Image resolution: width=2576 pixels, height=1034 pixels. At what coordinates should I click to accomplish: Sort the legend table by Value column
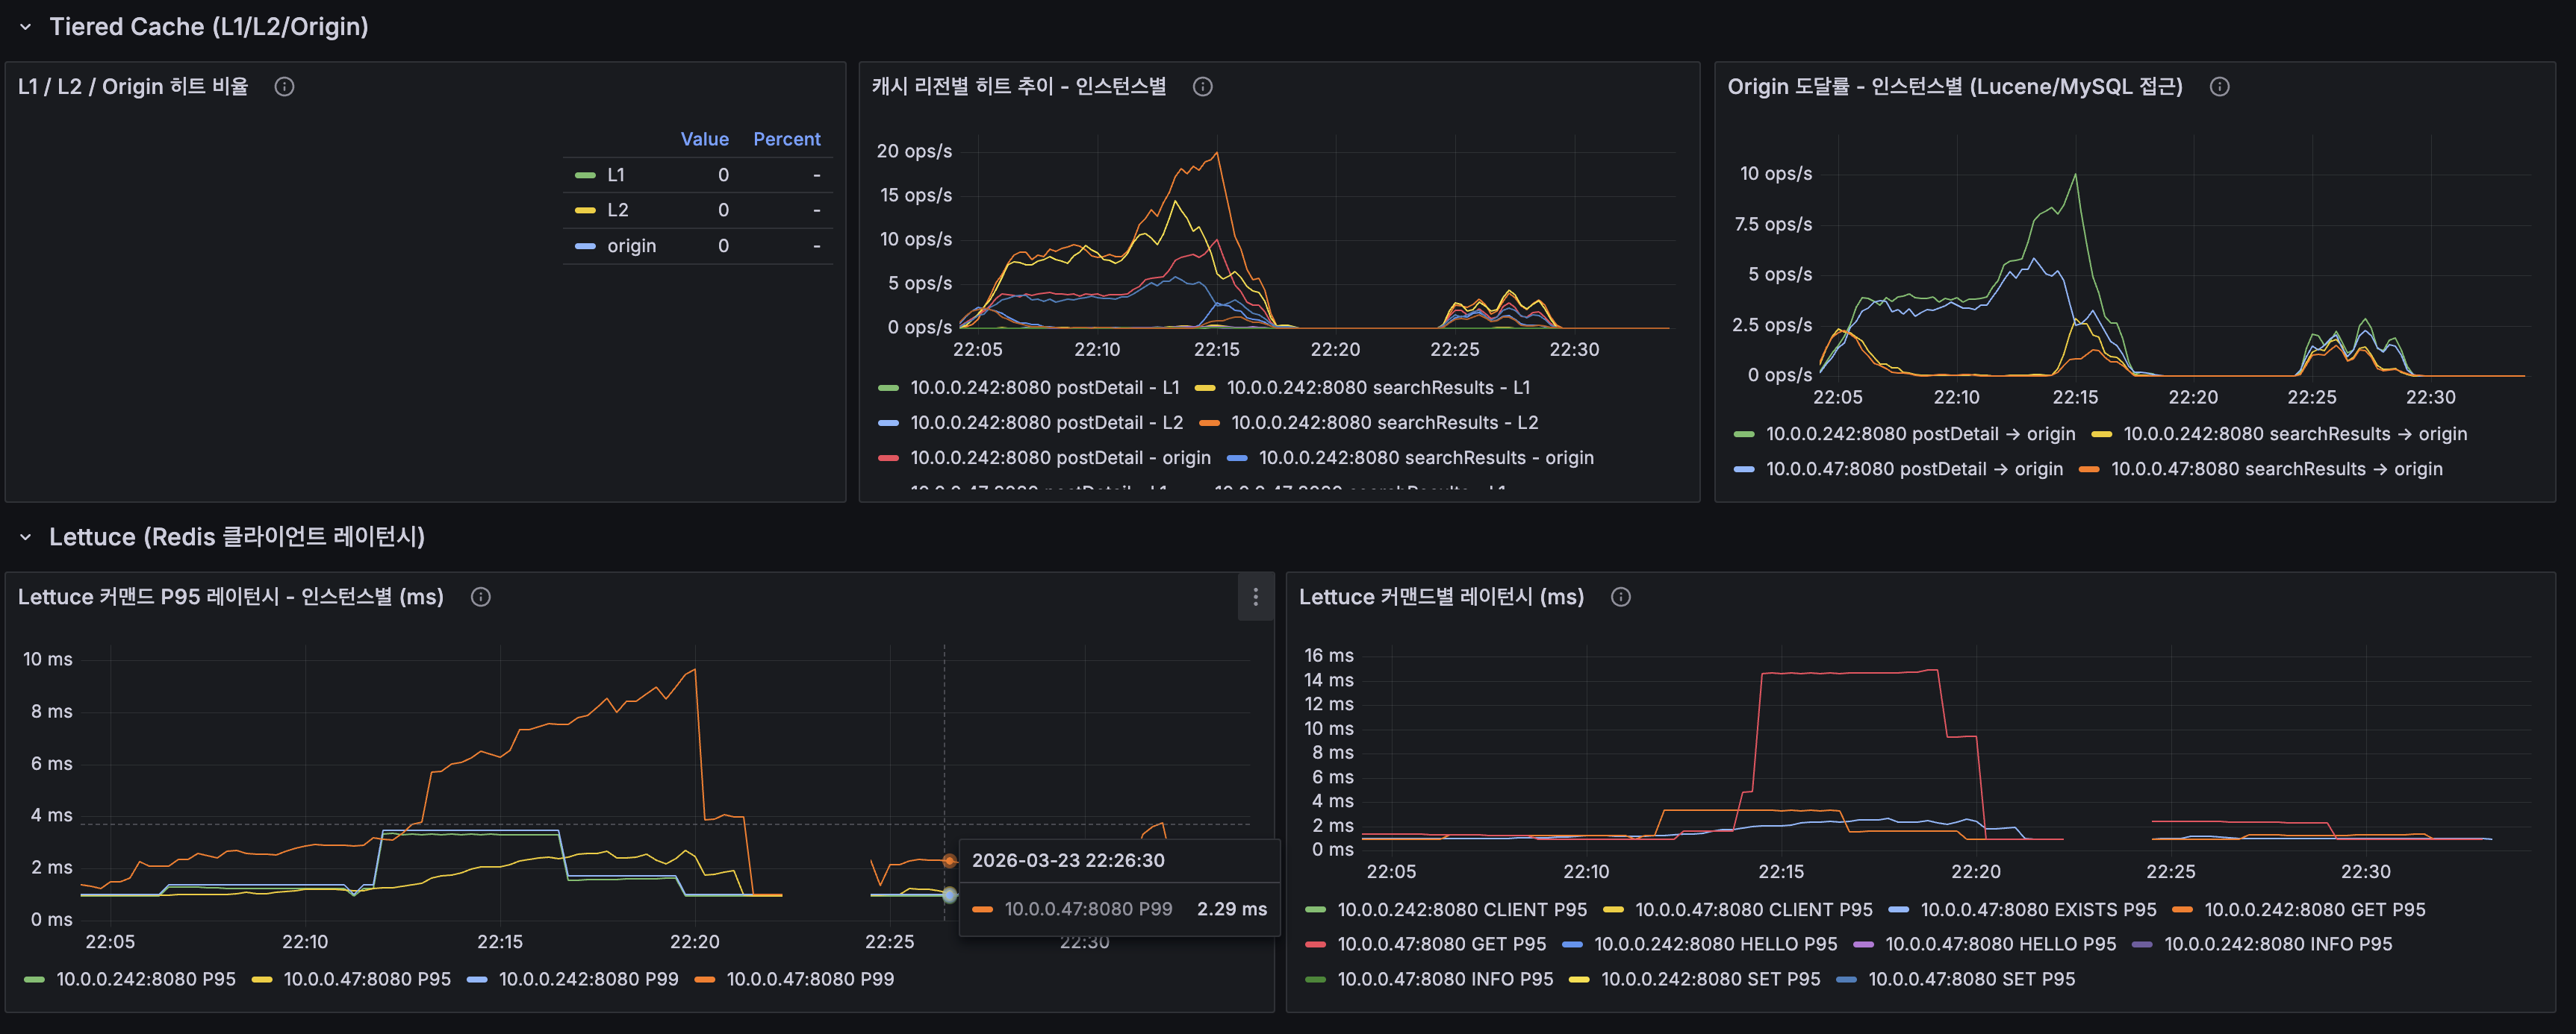[x=704, y=139]
